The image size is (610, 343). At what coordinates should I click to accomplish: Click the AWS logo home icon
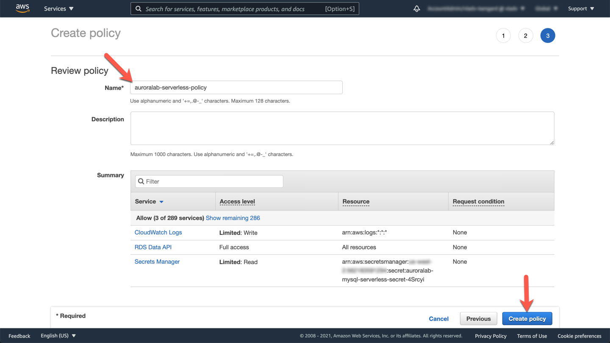point(22,8)
